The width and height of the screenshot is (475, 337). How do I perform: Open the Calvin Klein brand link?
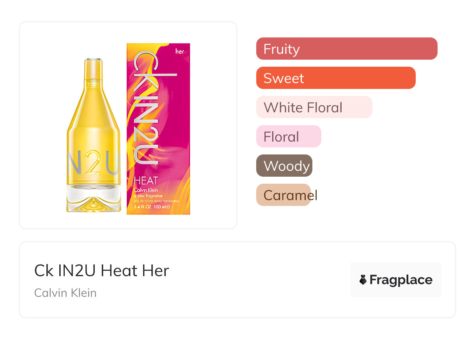tap(66, 293)
